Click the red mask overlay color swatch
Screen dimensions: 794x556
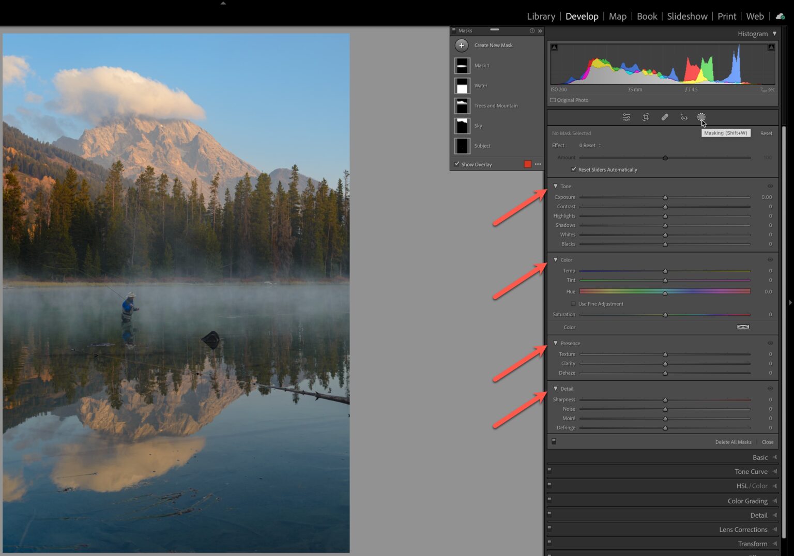(x=527, y=164)
